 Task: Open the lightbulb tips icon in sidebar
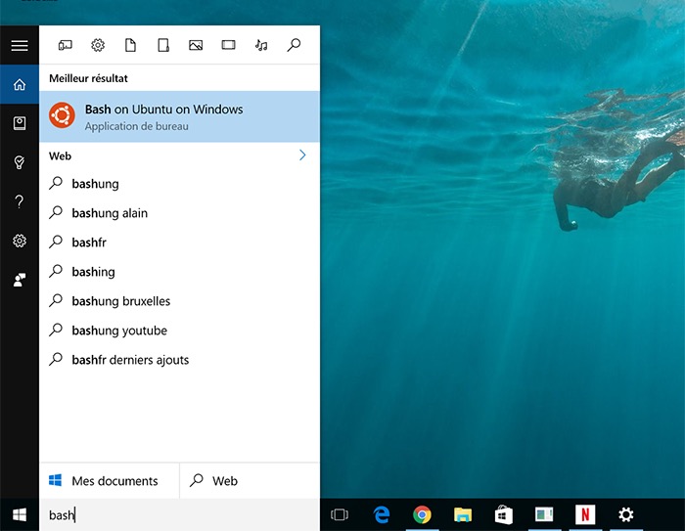pos(20,162)
